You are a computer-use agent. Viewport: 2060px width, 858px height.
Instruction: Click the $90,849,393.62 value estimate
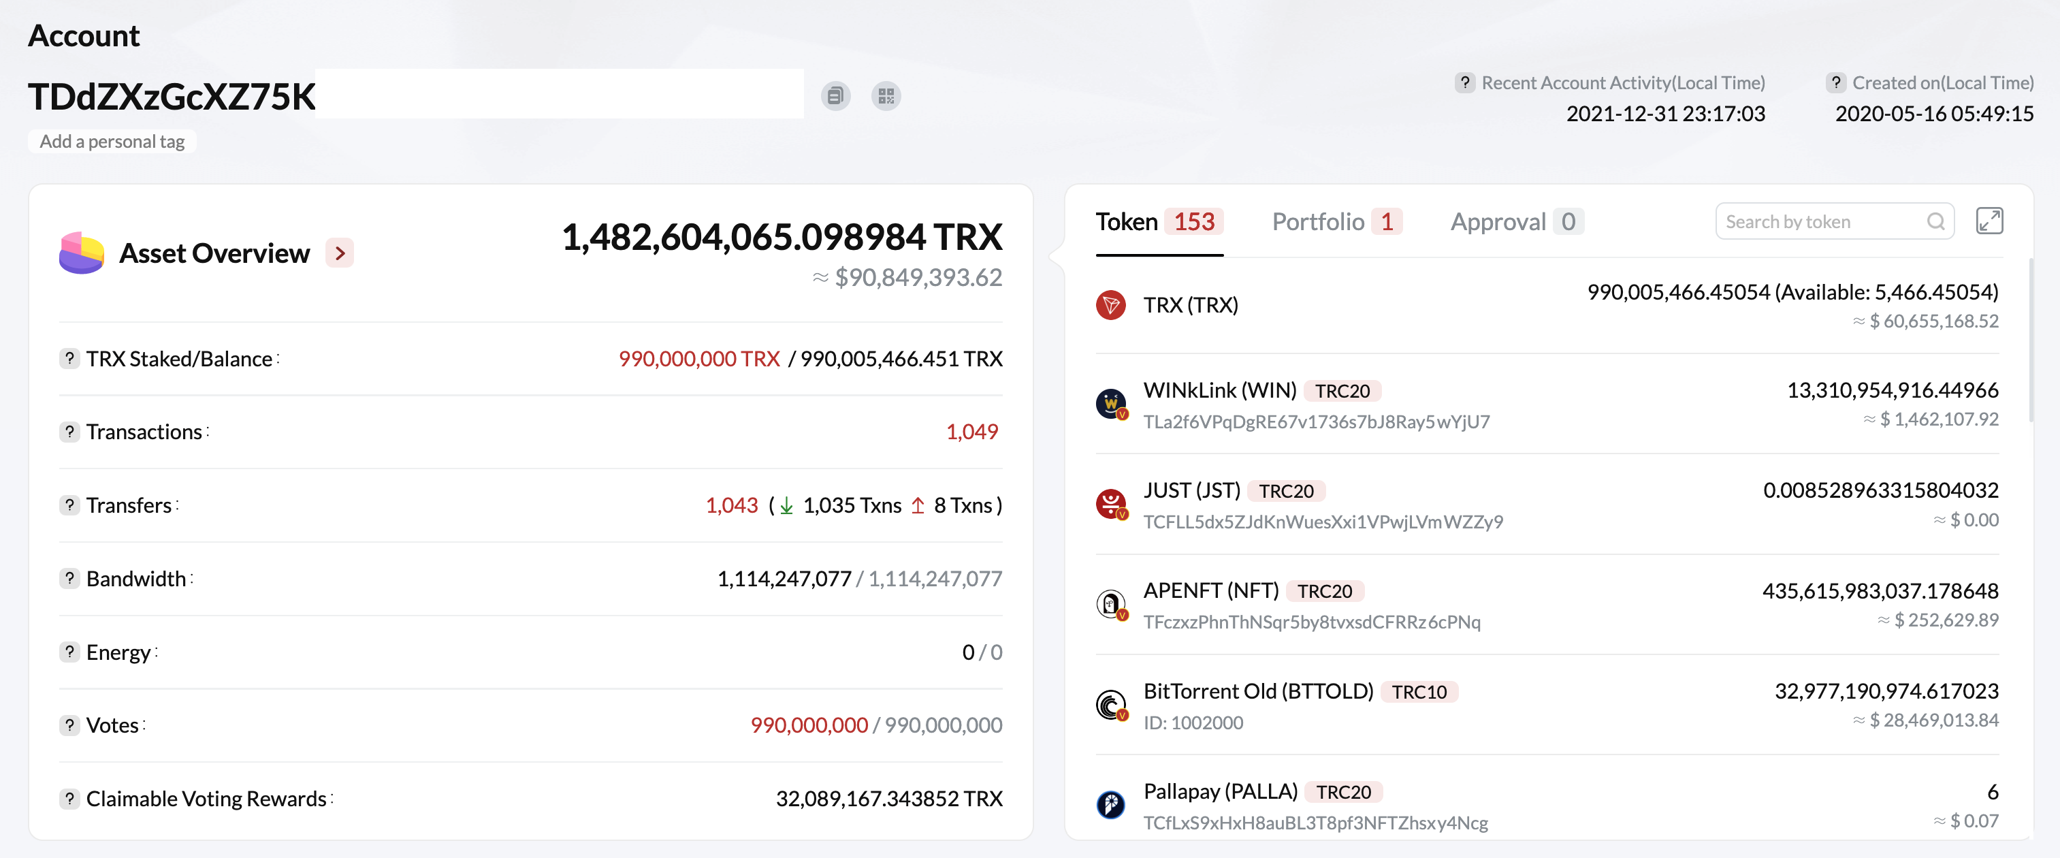pyautogui.click(x=907, y=277)
